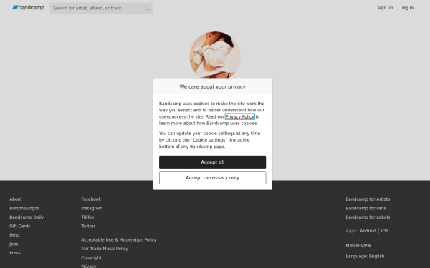Open the Jobs link
This screenshot has width=430, height=268.
[x=14, y=244]
